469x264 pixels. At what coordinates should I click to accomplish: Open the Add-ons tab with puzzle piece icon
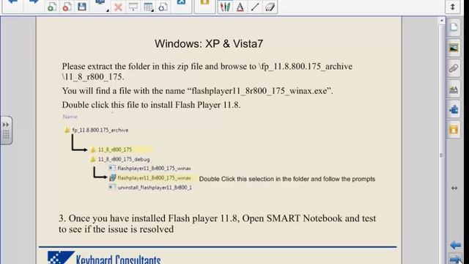(x=454, y=109)
